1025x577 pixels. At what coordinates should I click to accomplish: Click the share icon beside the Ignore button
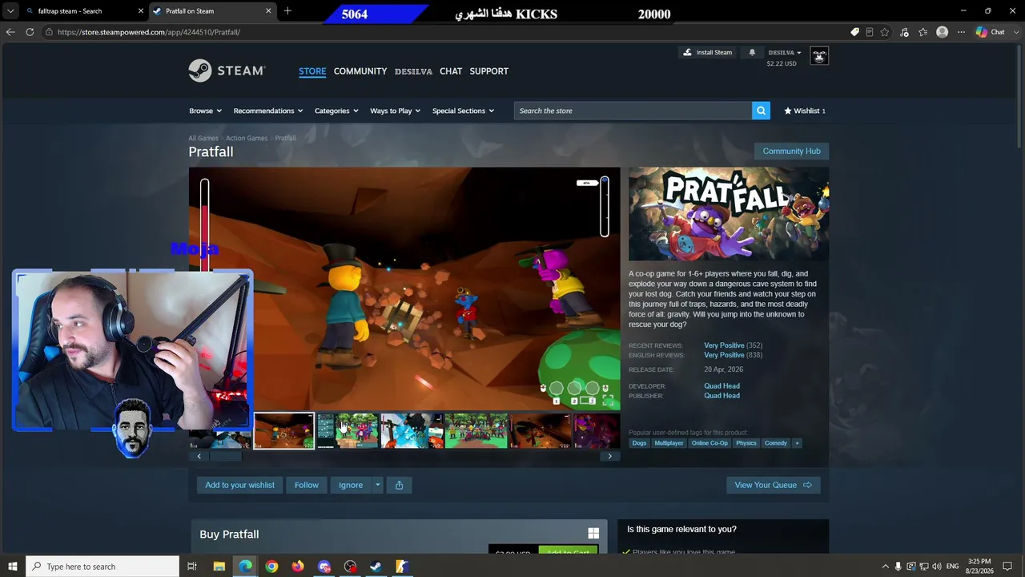click(399, 485)
